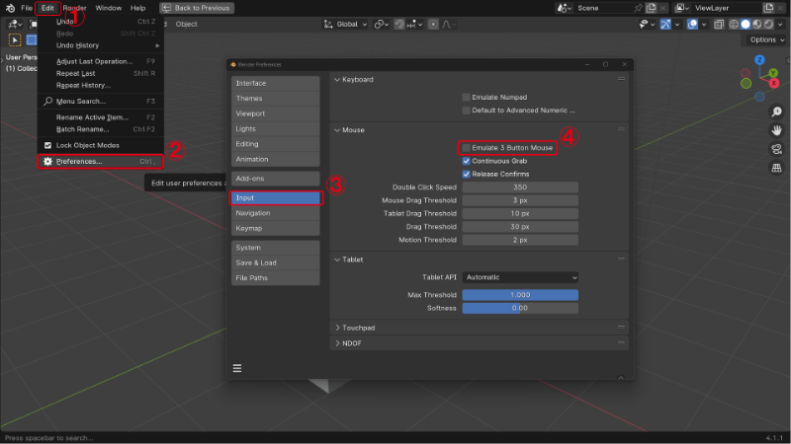Screen dimensions: 791x444
Task: Enable Emulate Numpad checkbox
Action: (467, 97)
